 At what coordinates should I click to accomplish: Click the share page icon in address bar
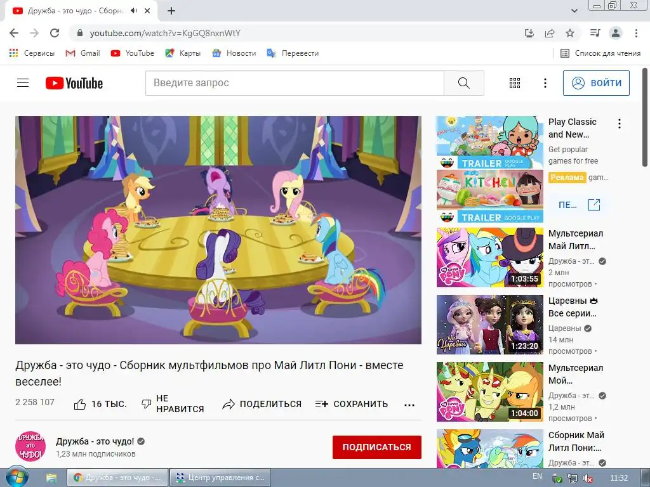point(550,33)
